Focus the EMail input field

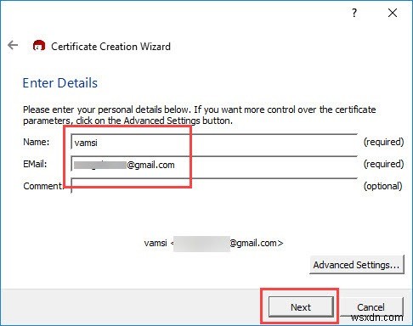click(x=214, y=164)
